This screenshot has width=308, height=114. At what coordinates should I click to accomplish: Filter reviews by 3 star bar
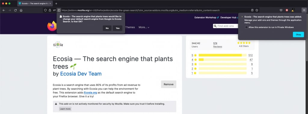(x=223, y=64)
